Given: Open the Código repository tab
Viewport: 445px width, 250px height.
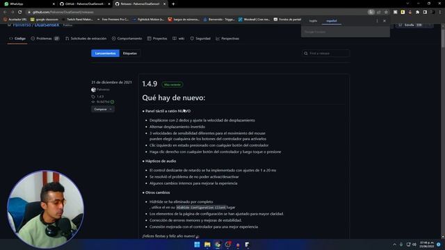Looking at the screenshot, I should click(x=17, y=39).
